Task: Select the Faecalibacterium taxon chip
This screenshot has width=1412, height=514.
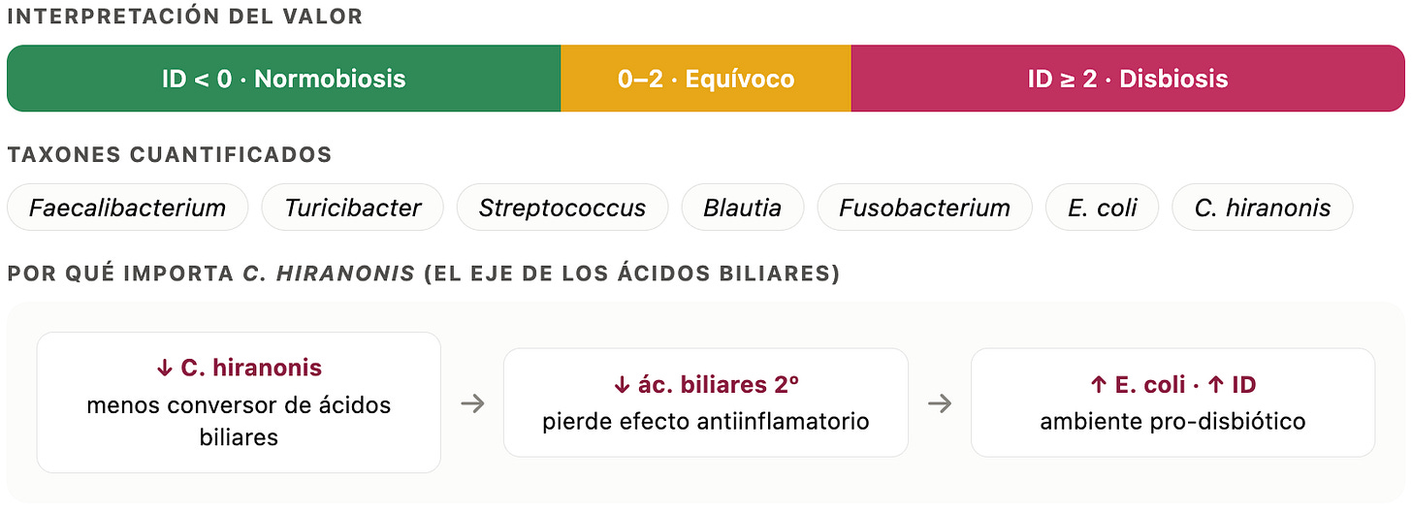Action: (x=128, y=208)
